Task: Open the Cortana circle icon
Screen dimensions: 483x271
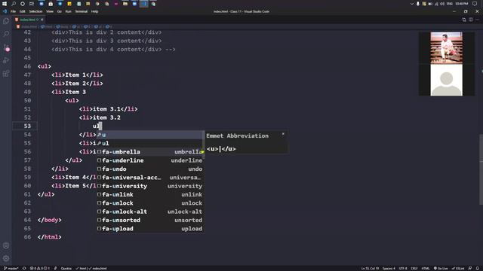Action: coord(23,4)
